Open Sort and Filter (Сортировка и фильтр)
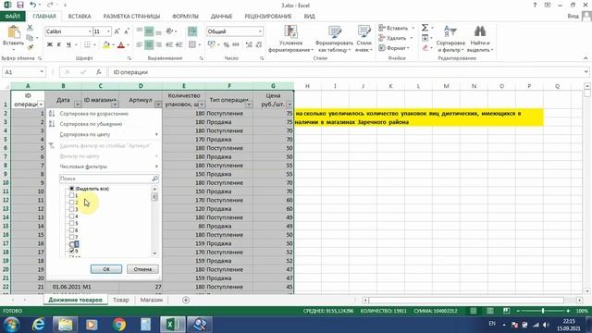Screen dimensions: 592x333 (450, 39)
